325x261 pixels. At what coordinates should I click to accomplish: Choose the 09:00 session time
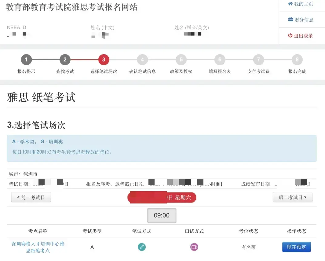click(x=162, y=215)
